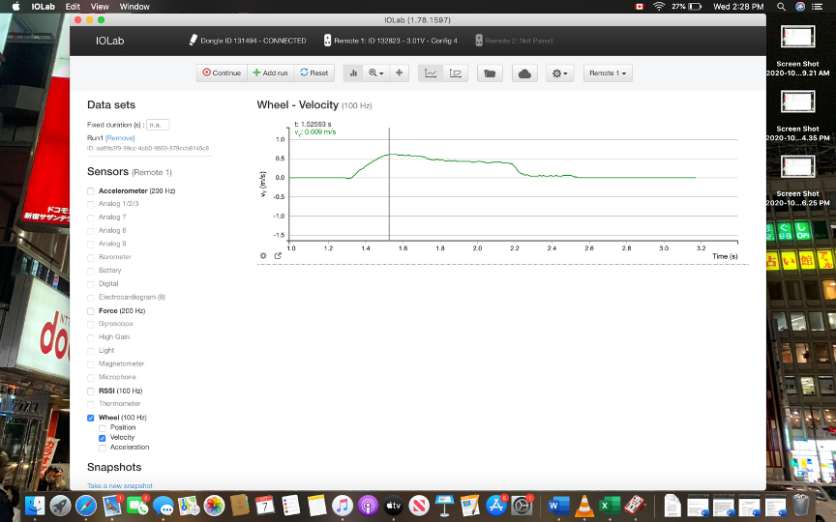
Task: Click the export chart icon below the graph
Action: 278,255
